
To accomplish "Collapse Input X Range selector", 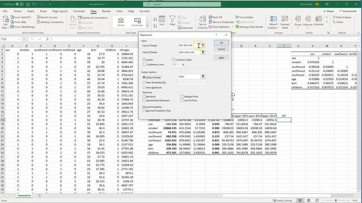I will [203, 52].
